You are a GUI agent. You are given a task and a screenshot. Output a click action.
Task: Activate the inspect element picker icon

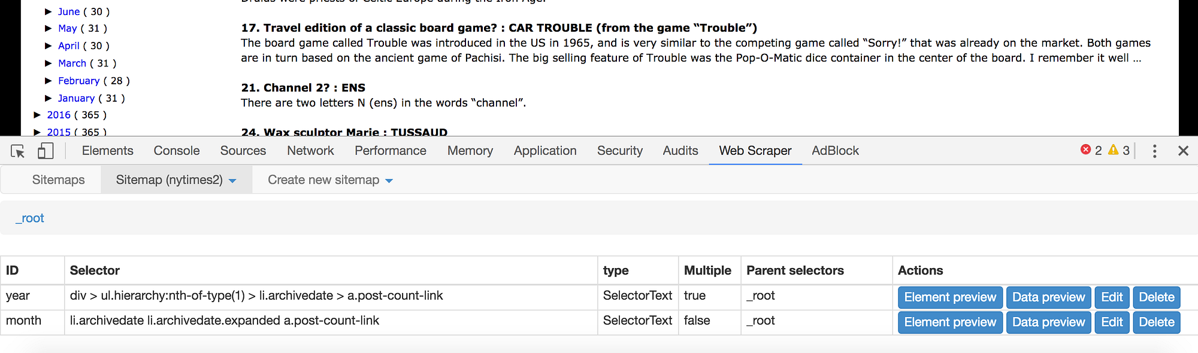tap(18, 151)
